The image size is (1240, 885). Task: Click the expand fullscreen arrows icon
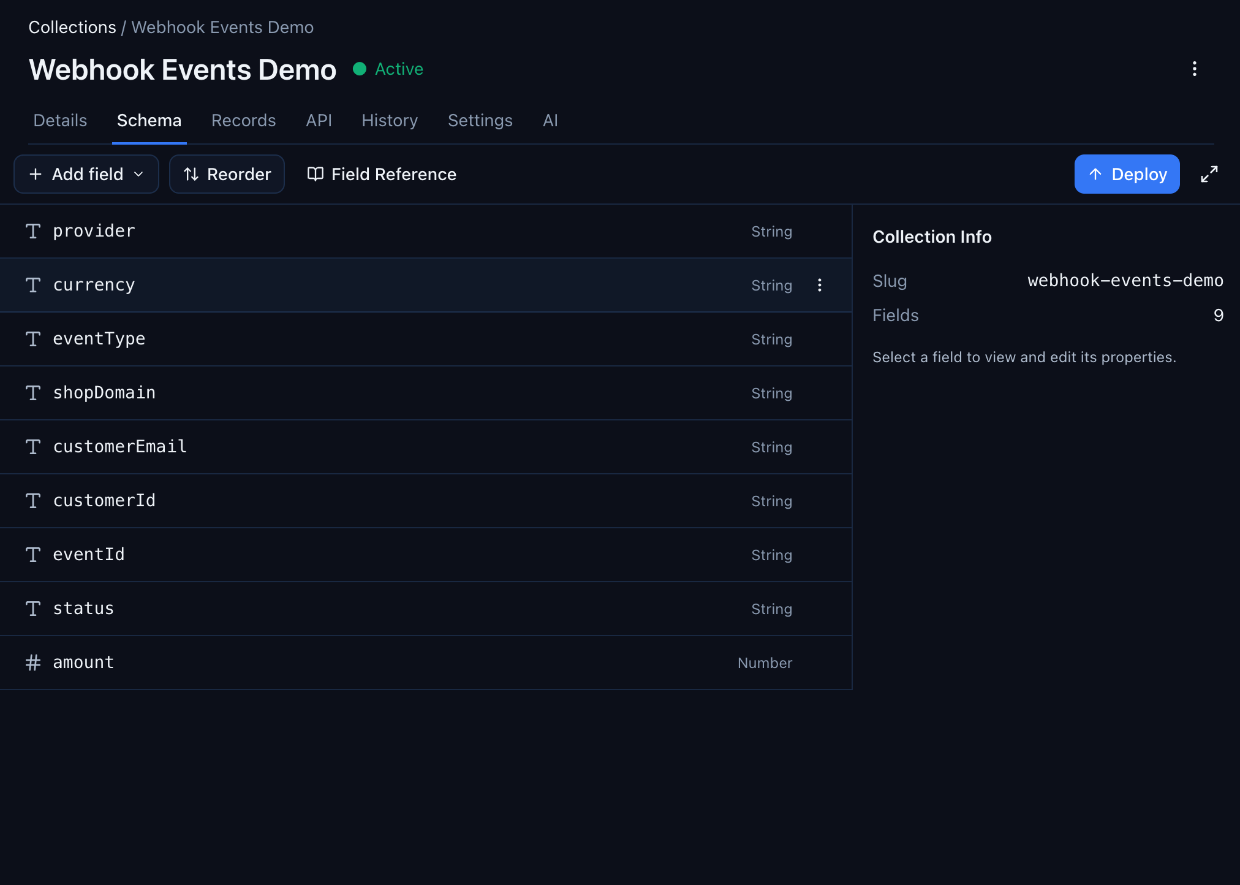1209,174
